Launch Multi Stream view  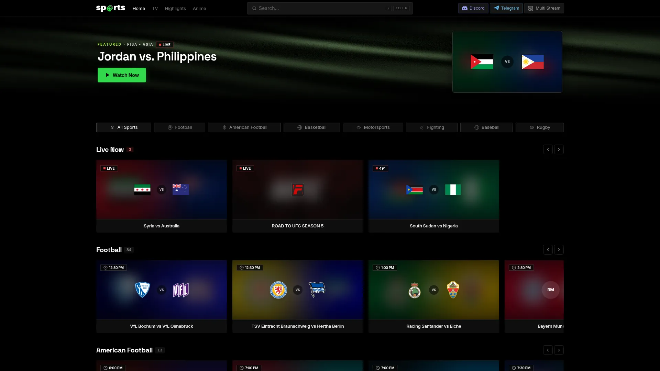click(x=544, y=8)
